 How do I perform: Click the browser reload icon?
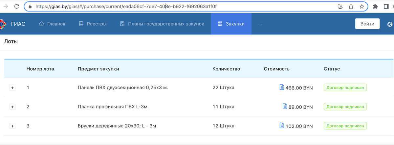coord(17,6)
